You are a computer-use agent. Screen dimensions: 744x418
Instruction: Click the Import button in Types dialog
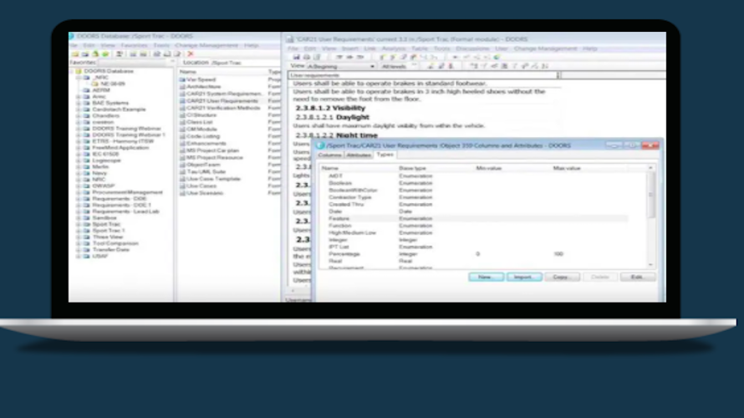[524, 277]
